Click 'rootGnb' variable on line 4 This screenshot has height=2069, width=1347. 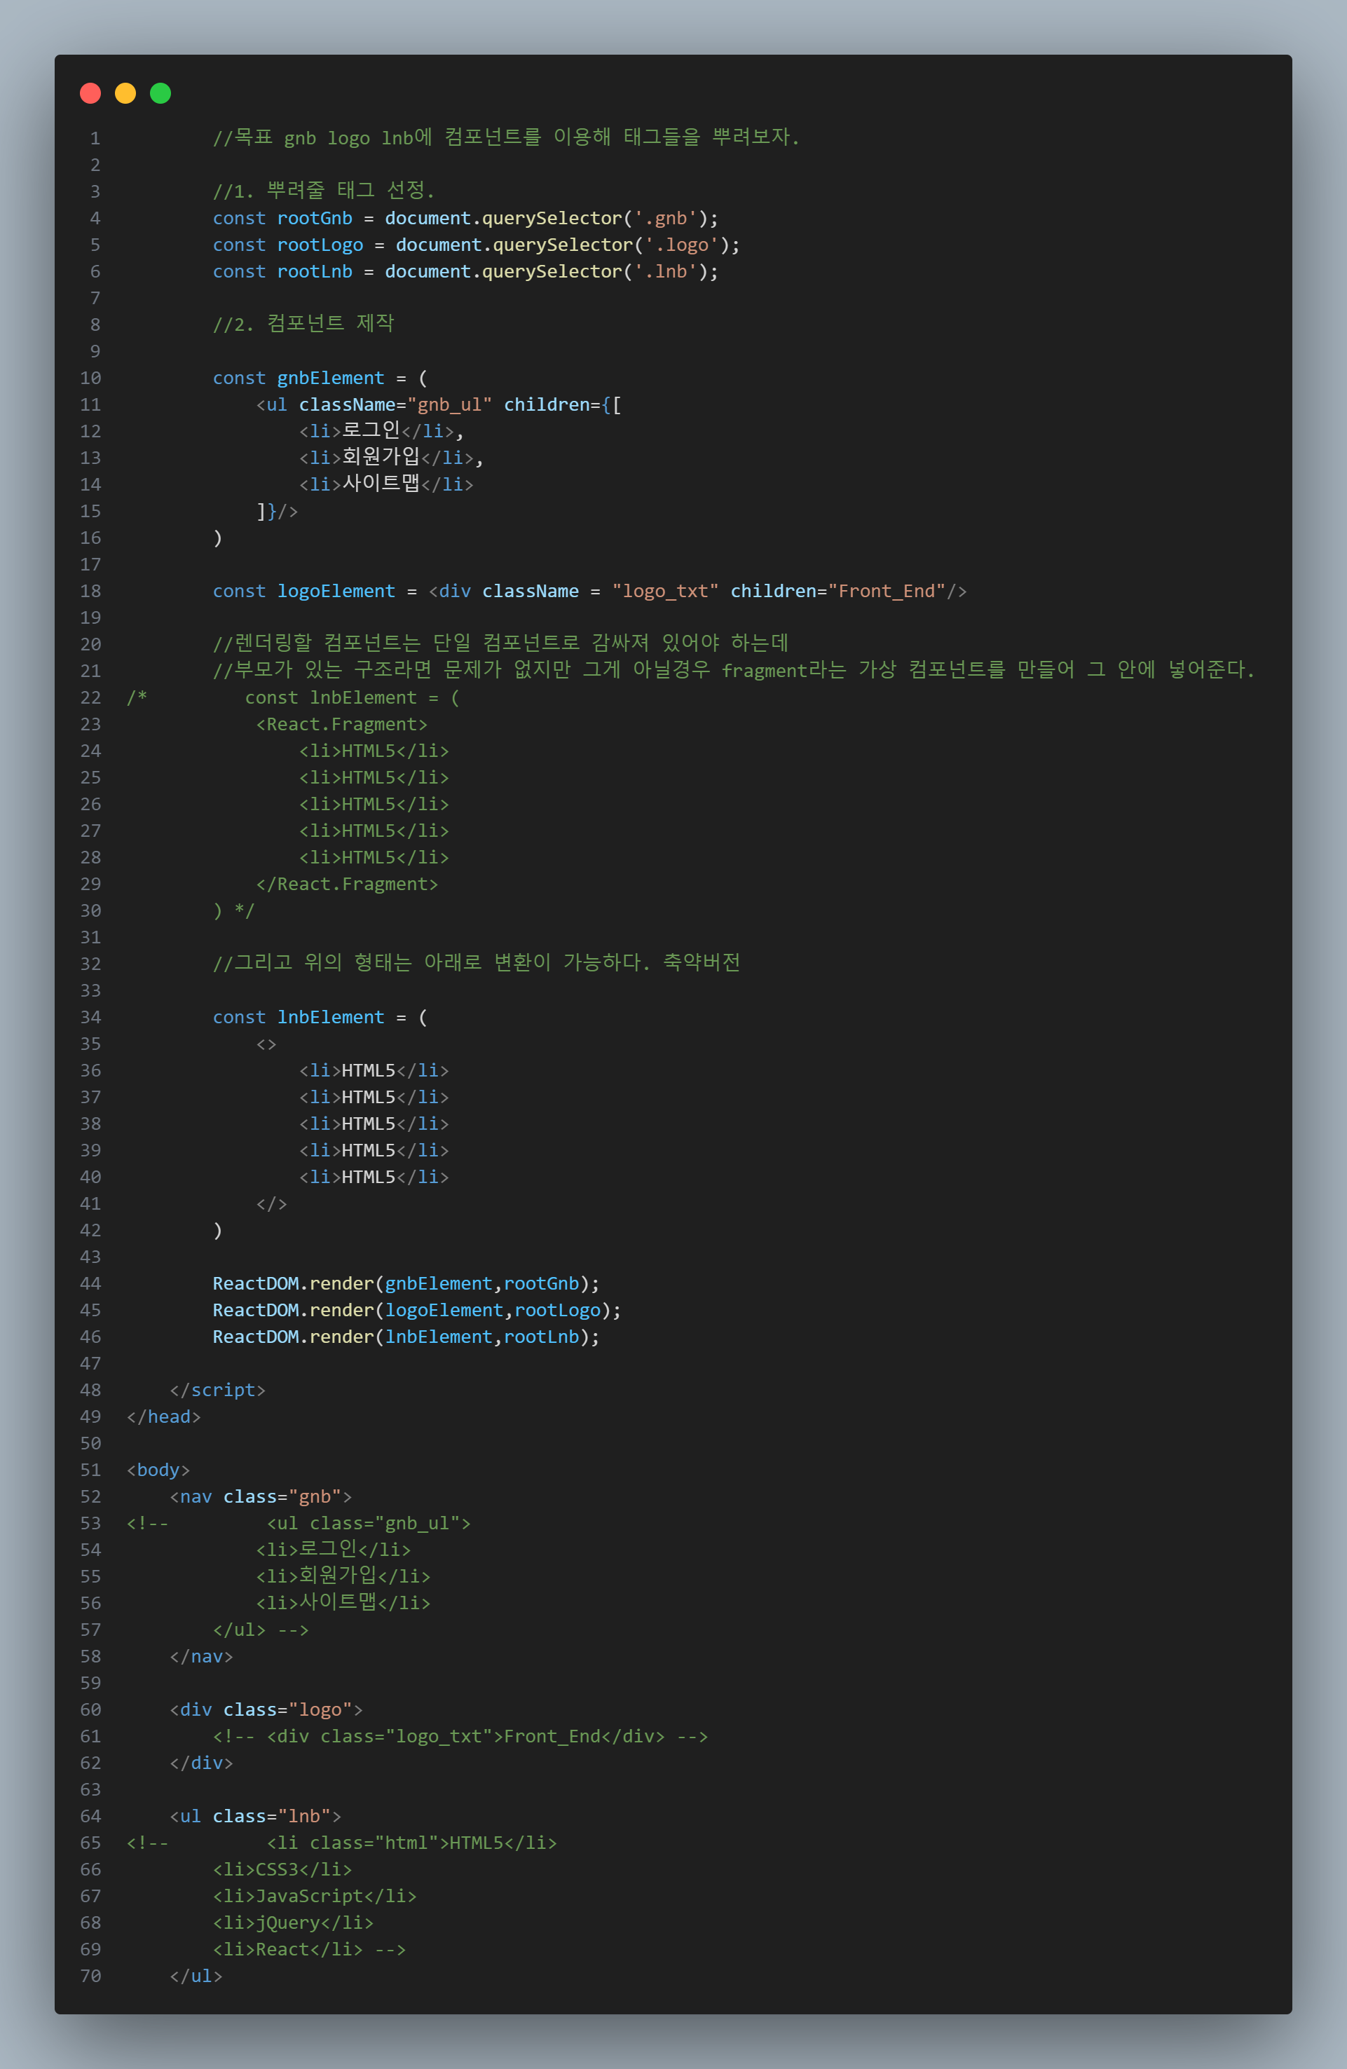click(x=315, y=218)
